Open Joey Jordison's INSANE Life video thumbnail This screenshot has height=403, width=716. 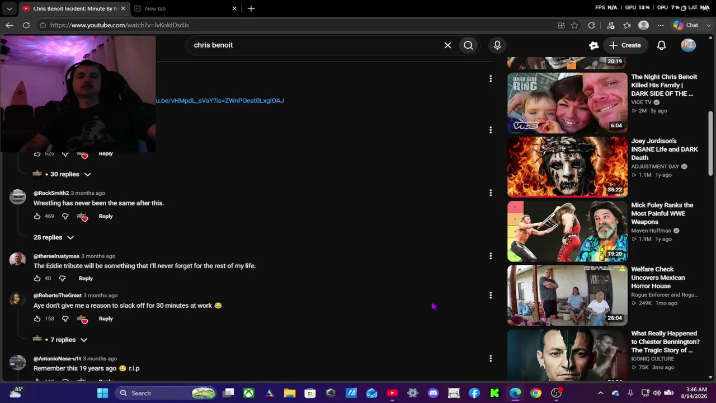[567, 167]
